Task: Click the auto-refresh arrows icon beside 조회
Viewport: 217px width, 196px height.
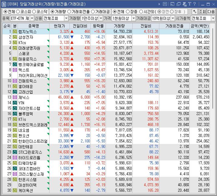Action: (195, 12)
